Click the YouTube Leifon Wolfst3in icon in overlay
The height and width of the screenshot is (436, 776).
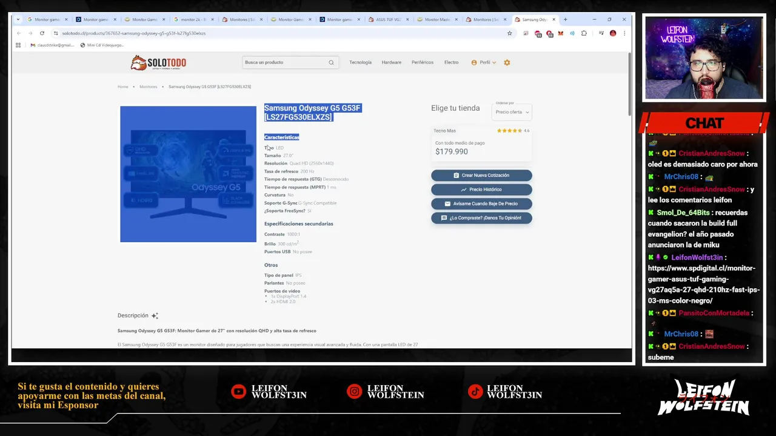pyautogui.click(x=239, y=392)
